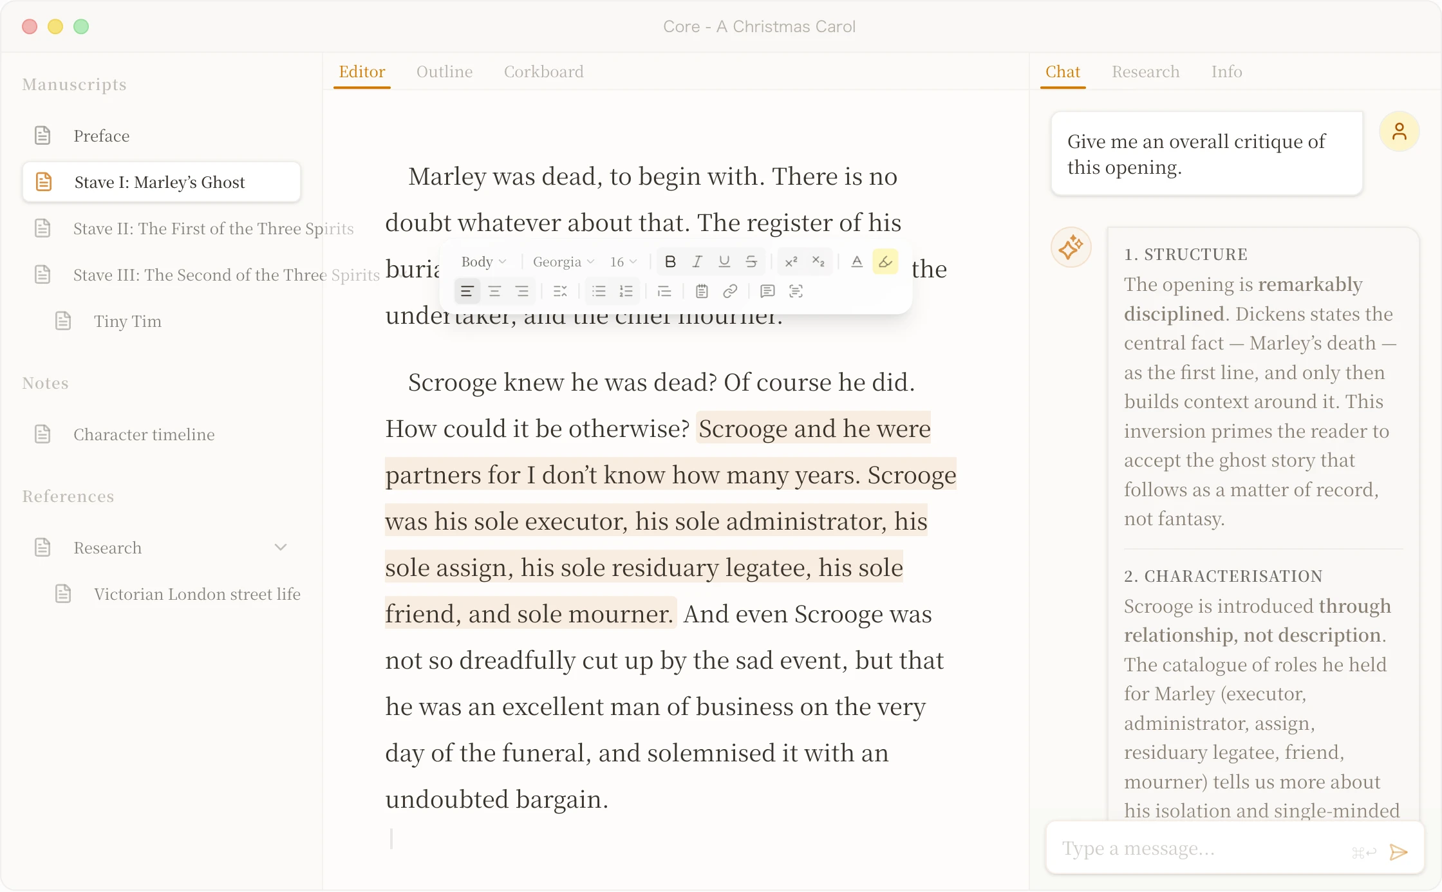Open the text color picker
Viewport: 1442px width, 892px height.
[857, 262]
